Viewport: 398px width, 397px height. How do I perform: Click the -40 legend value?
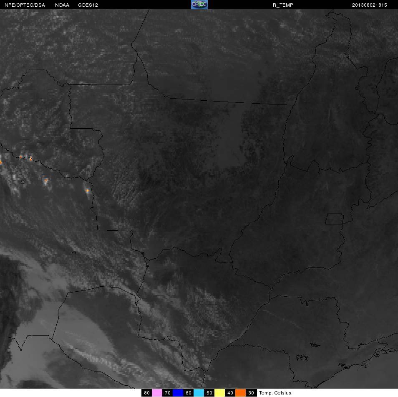point(230,393)
